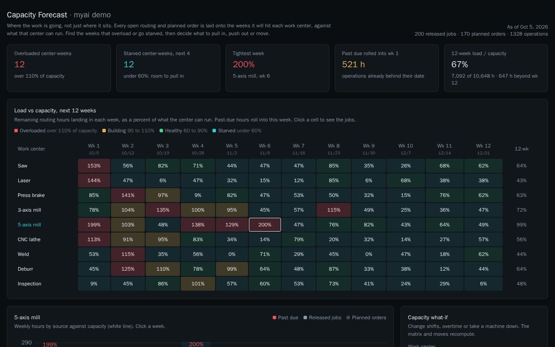Viewport: 555px width, 347px height.
Task: Select the Press brake row label
Action: click(31, 195)
